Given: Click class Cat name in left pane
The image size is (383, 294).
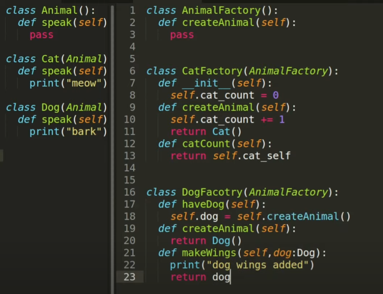Looking at the screenshot, I should point(51,59).
